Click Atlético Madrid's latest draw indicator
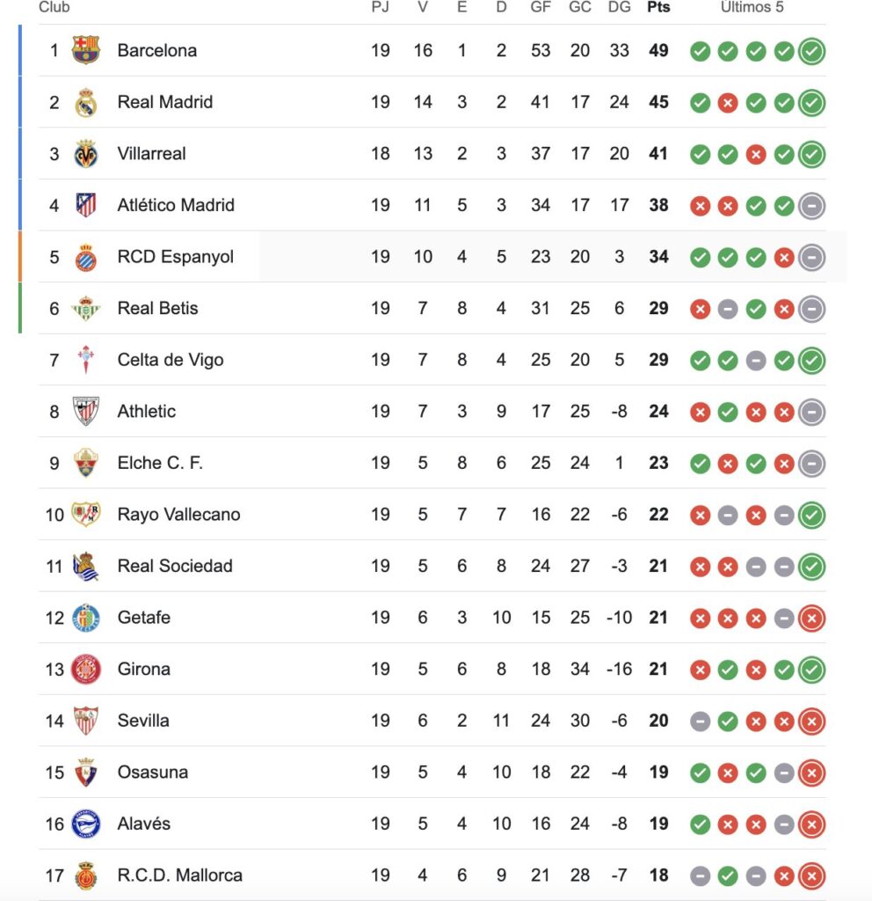The width and height of the screenshot is (872, 901). point(811,206)
